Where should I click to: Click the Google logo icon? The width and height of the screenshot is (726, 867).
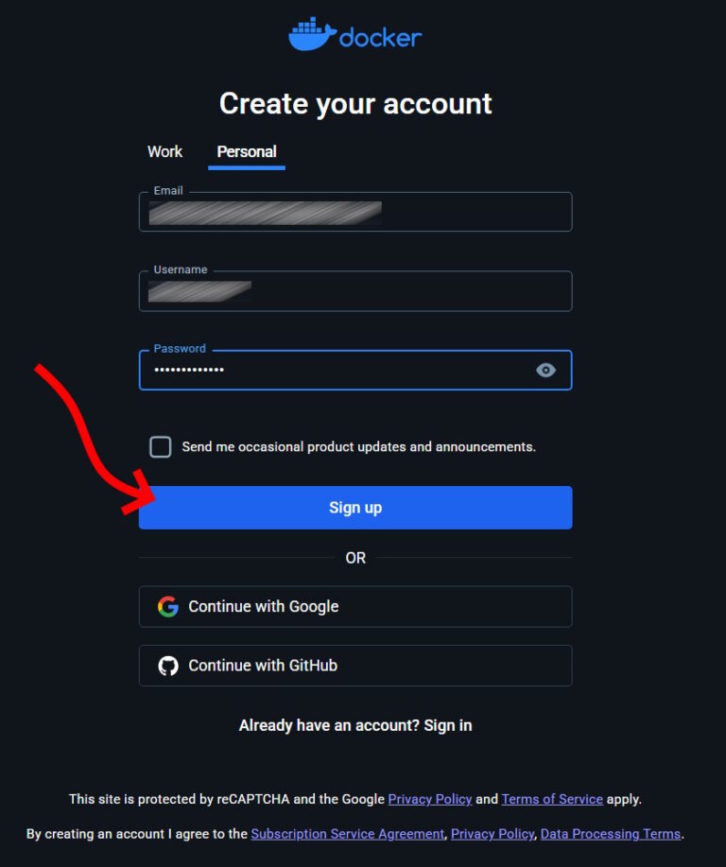(168, 607)
